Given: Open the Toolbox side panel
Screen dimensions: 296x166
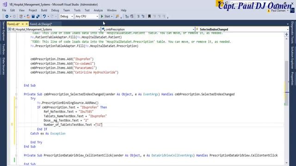Looking at the screenshot, I should pyautogui.click(x=3, y=49).
